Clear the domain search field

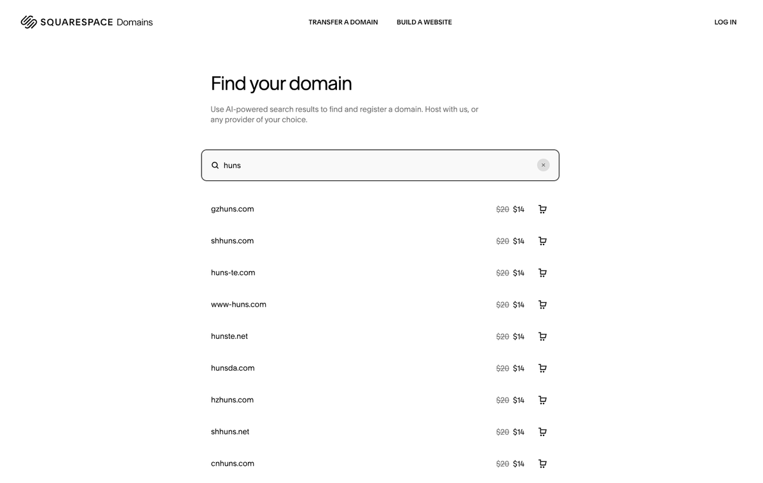[543, 165]
